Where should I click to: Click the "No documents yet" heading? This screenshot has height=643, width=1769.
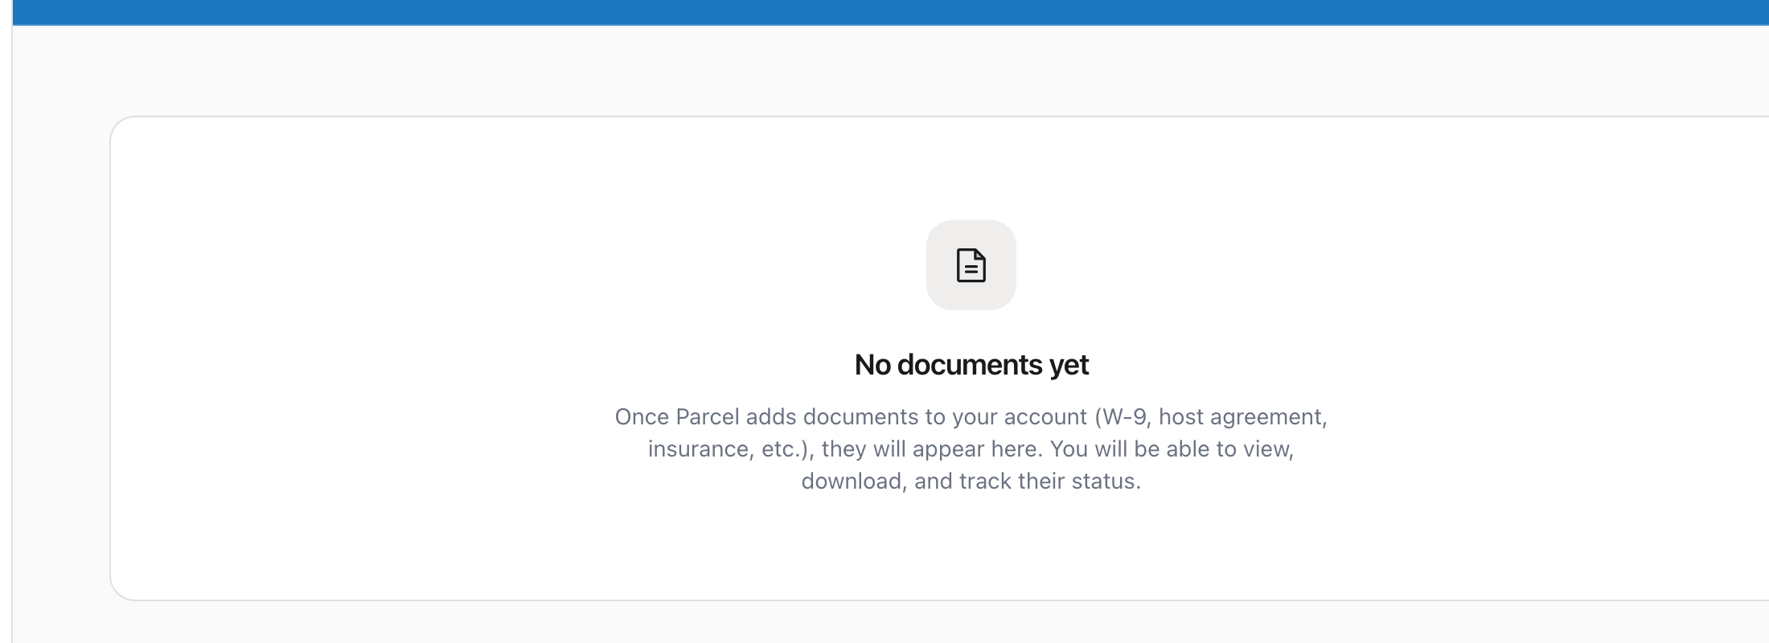(x=971, y=365)
